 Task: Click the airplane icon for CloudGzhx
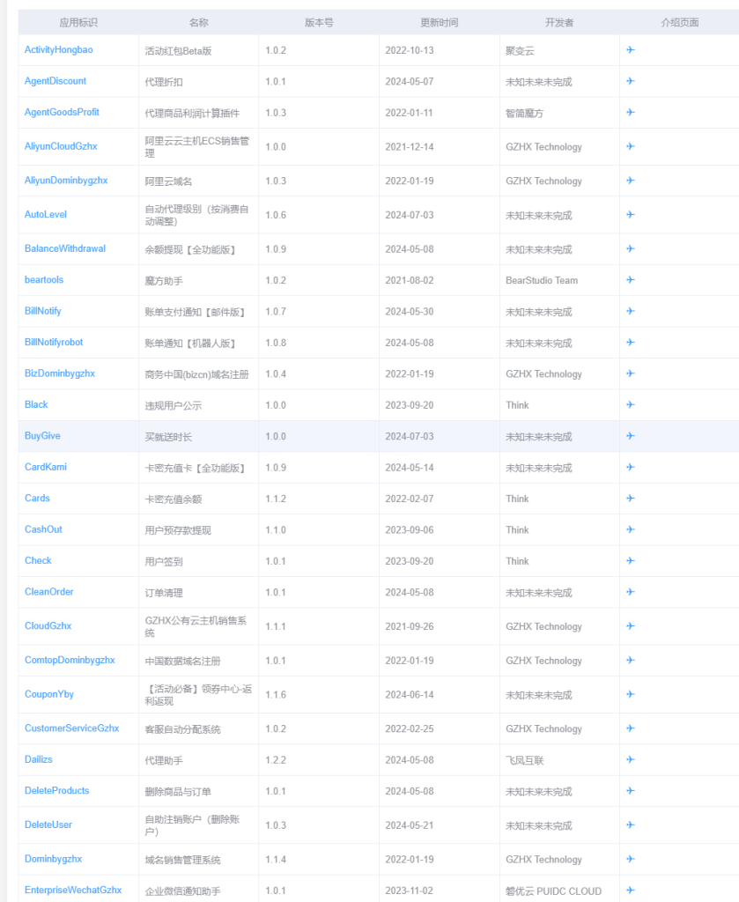point(630,626)
